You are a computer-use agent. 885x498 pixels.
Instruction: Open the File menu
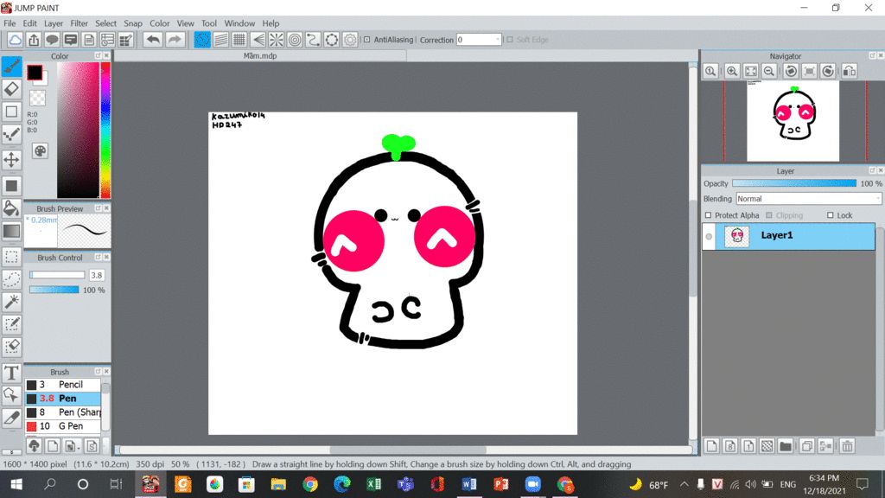(x=10, y=23)
